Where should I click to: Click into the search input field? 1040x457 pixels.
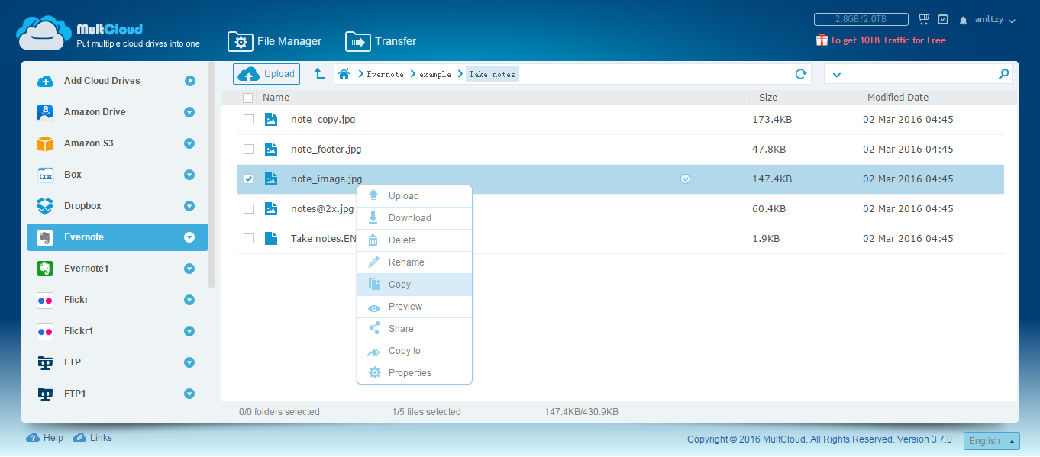click(919, 74)
